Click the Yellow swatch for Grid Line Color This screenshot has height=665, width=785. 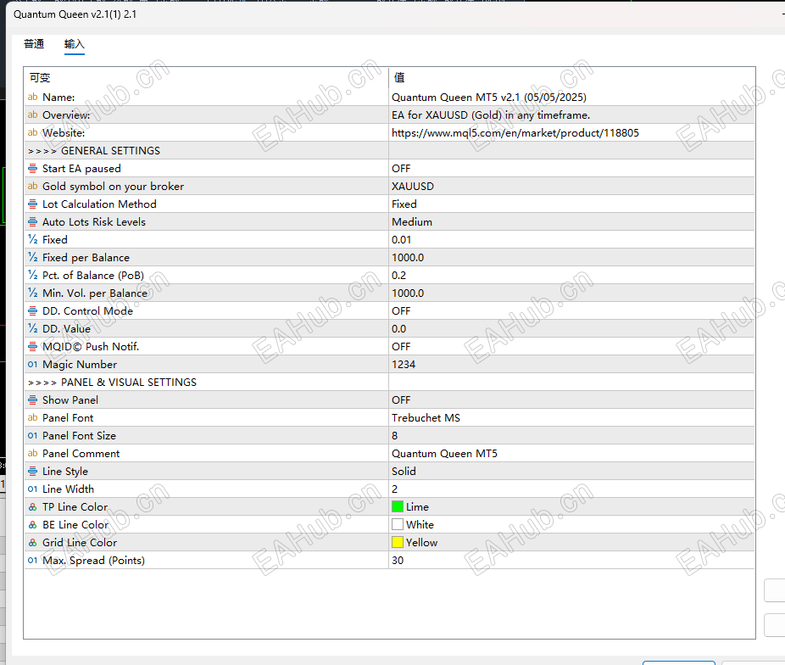click(x=398, y=542)
